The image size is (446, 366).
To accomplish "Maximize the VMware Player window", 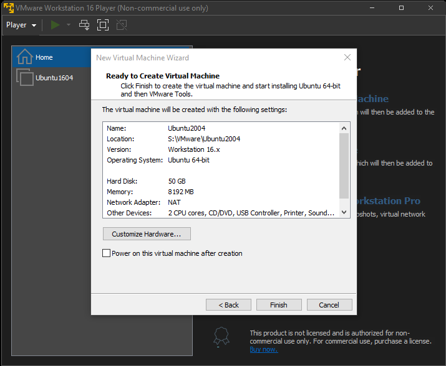I will 401,8.
